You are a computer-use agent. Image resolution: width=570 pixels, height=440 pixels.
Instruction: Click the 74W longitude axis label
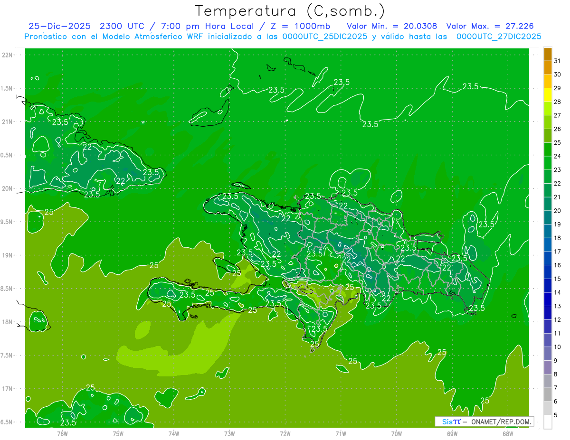click(x=173, y=433)
